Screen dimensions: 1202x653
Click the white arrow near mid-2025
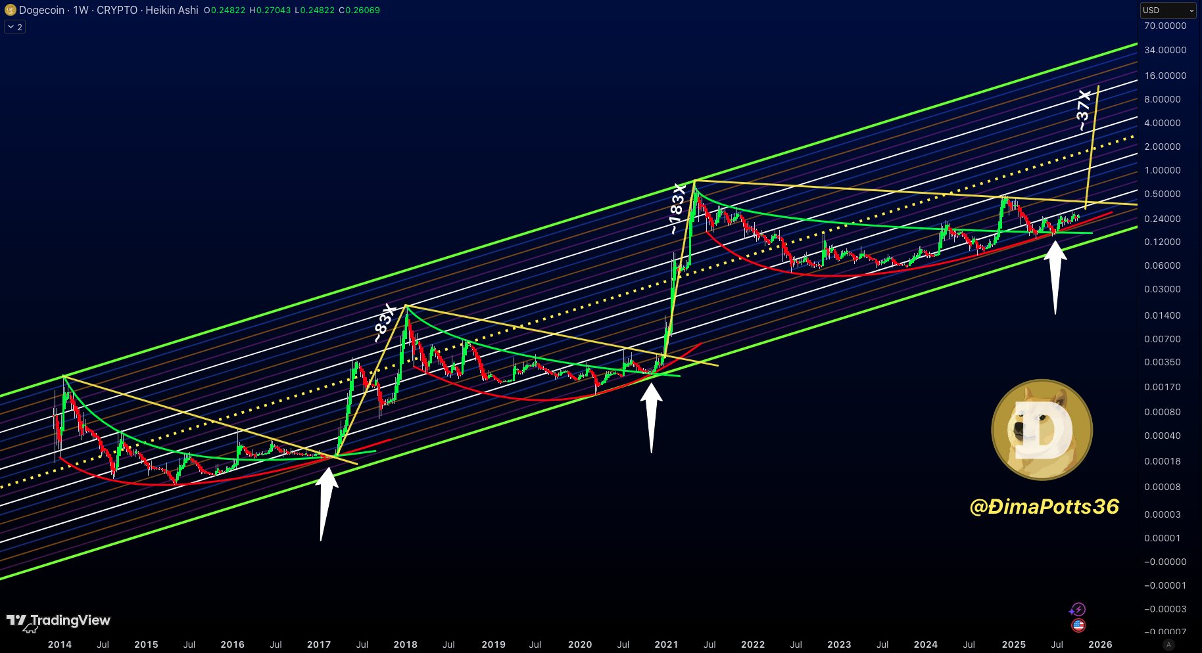click(1055, 276)
